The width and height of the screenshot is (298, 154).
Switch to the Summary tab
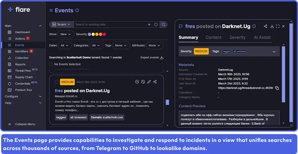188,37
